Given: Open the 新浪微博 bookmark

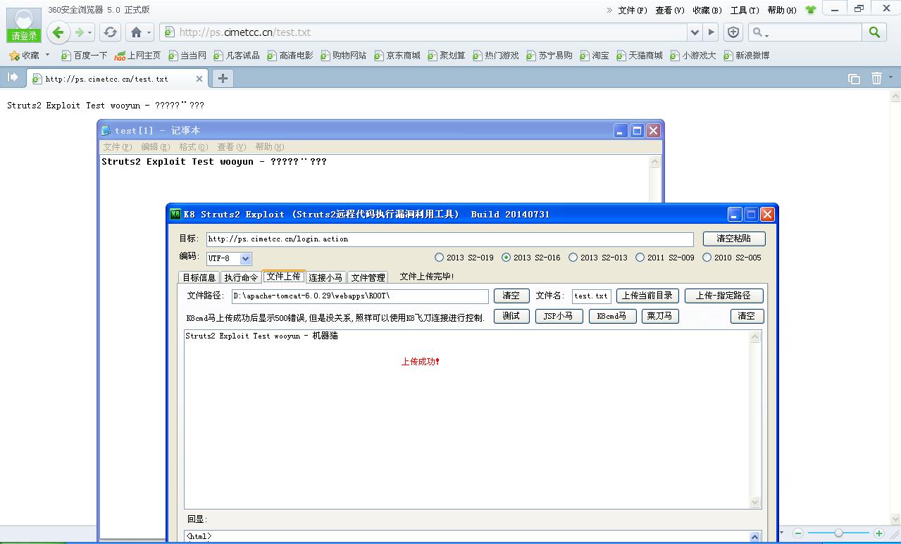Looking at the screenshot, I should (x=746, y=55).
